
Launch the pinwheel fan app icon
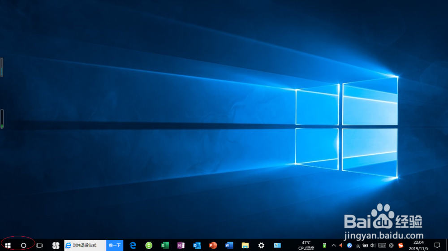tap(56, 245)
